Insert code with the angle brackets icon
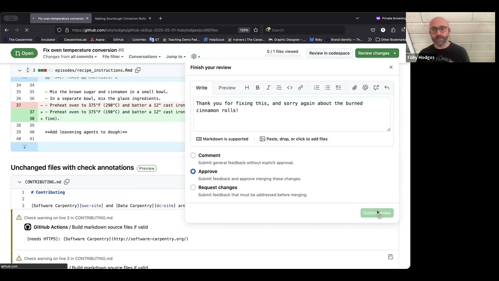The width and height of the screenshot is (499, 281). coord(290,88)
